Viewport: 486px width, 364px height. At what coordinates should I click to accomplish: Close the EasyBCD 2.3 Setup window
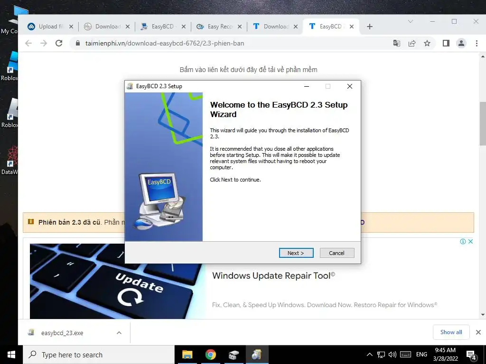[x=350, y=86]
